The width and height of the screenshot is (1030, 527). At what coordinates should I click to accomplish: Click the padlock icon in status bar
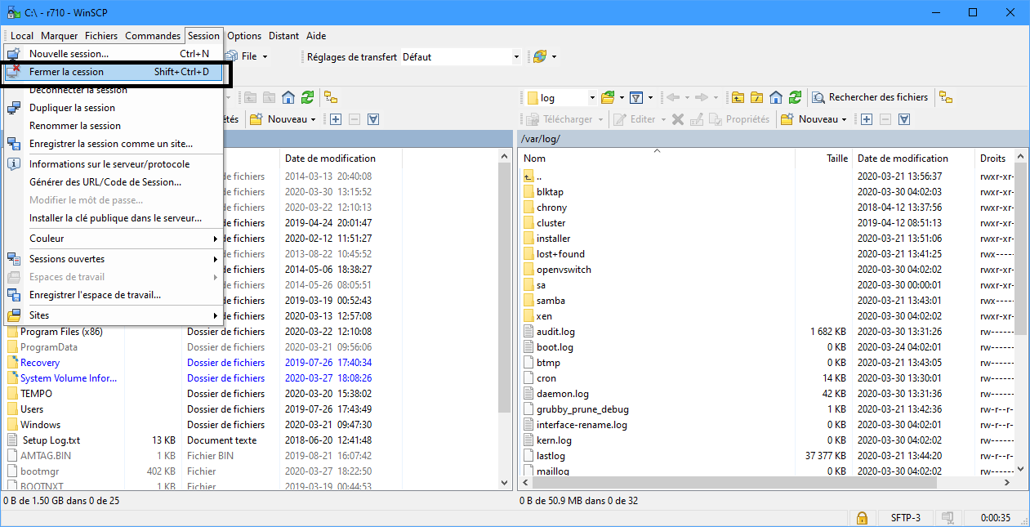(861, 518)
